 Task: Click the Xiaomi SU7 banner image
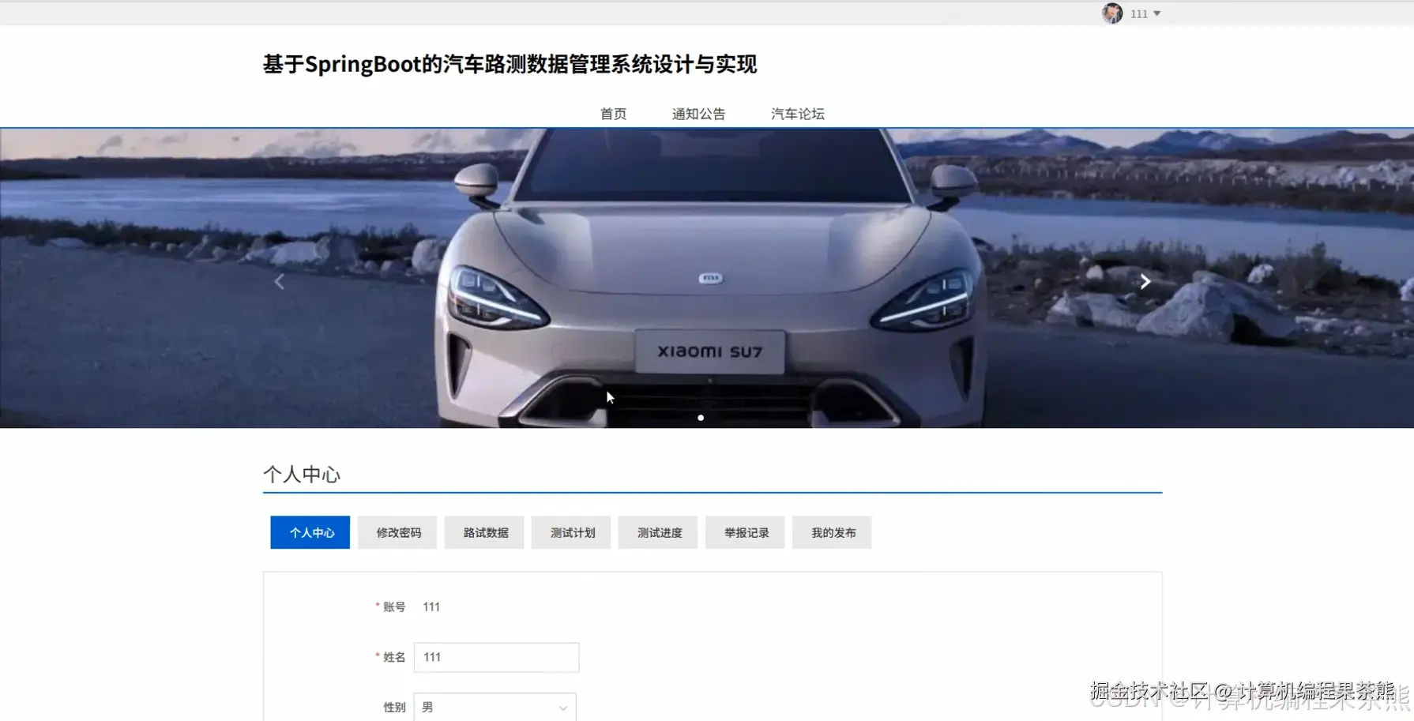(x=707, y=278)
